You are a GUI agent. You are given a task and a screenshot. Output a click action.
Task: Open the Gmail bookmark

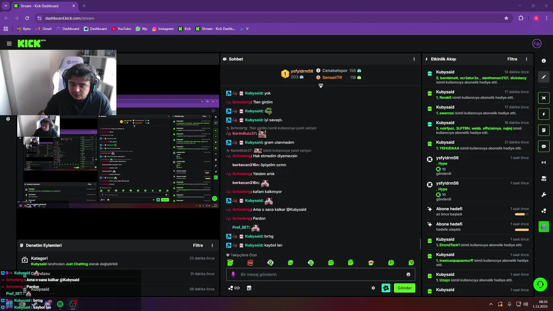[x=44, y=29]
